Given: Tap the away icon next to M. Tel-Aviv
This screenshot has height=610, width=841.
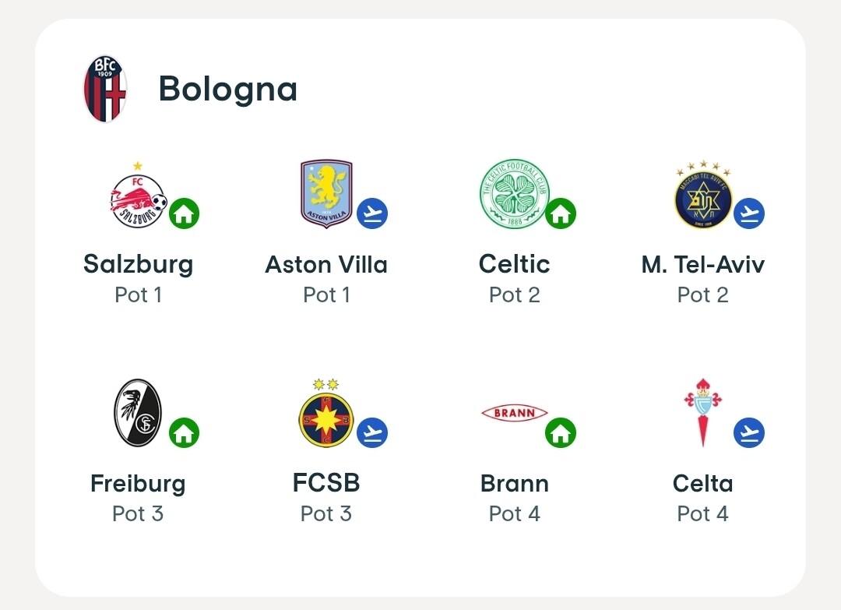Looking at the screenshot, I should pyautogui.click(x=749, y=213).
